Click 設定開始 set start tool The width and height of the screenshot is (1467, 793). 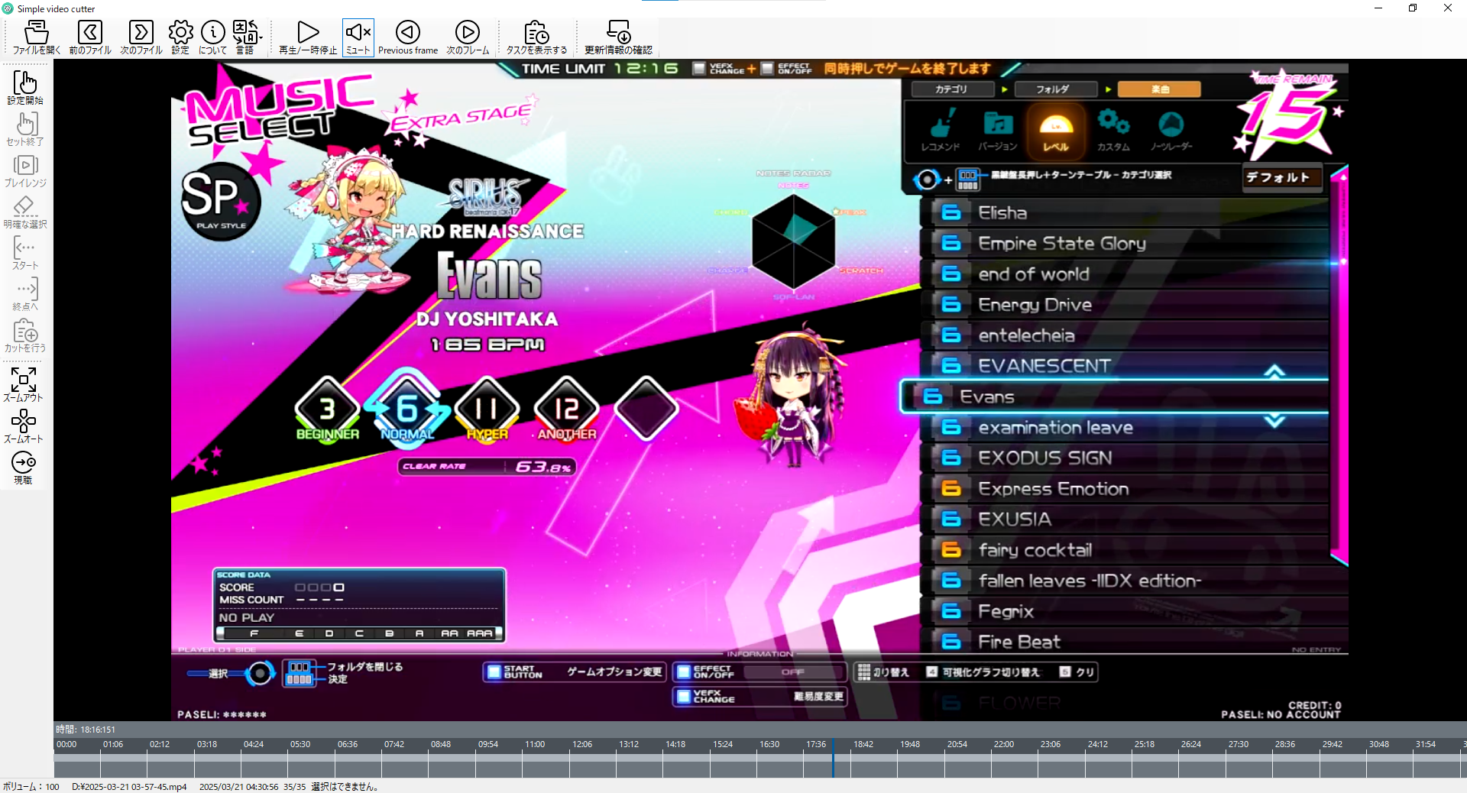(25, 88)
